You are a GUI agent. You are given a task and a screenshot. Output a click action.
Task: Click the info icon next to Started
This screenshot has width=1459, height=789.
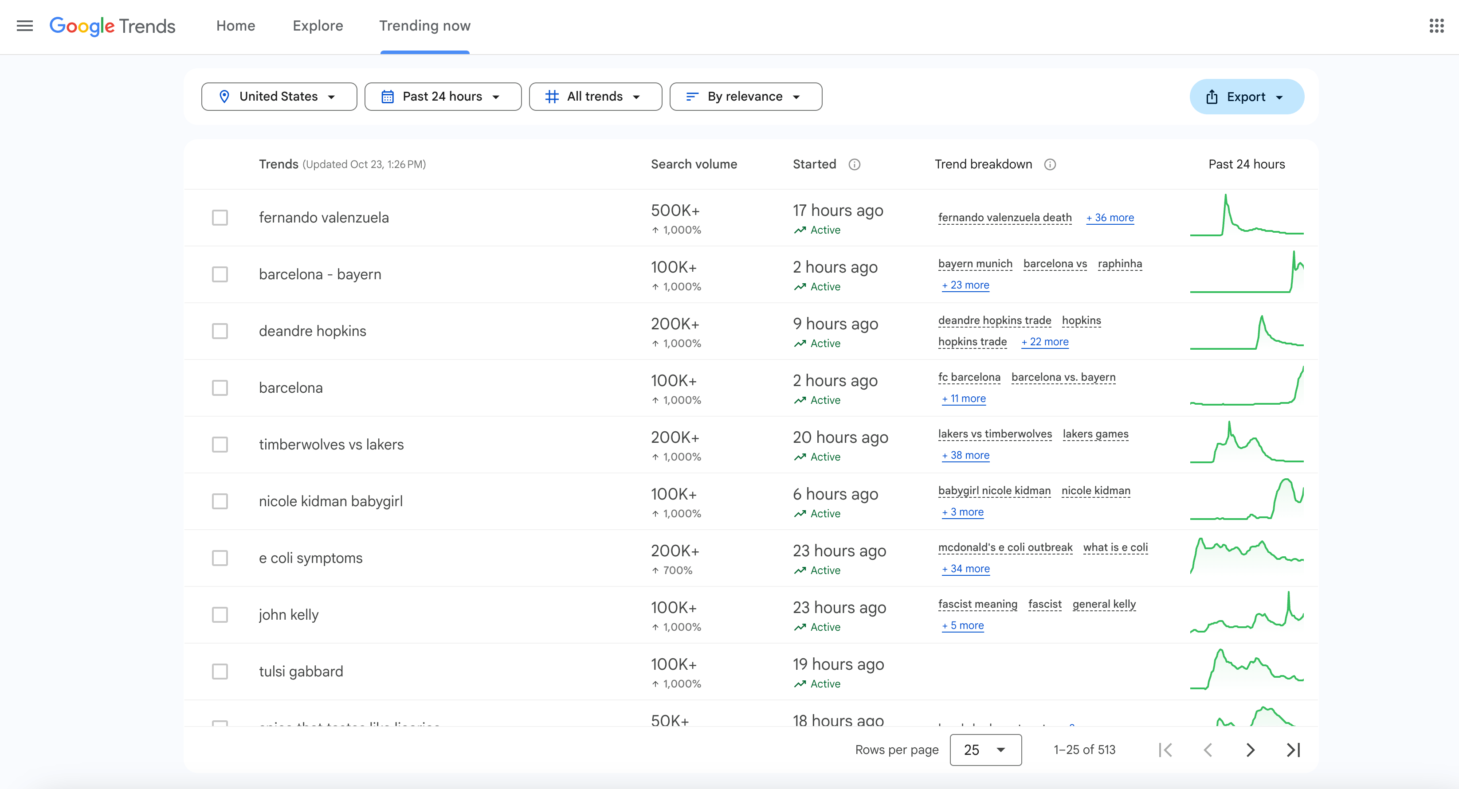point(854,164)
